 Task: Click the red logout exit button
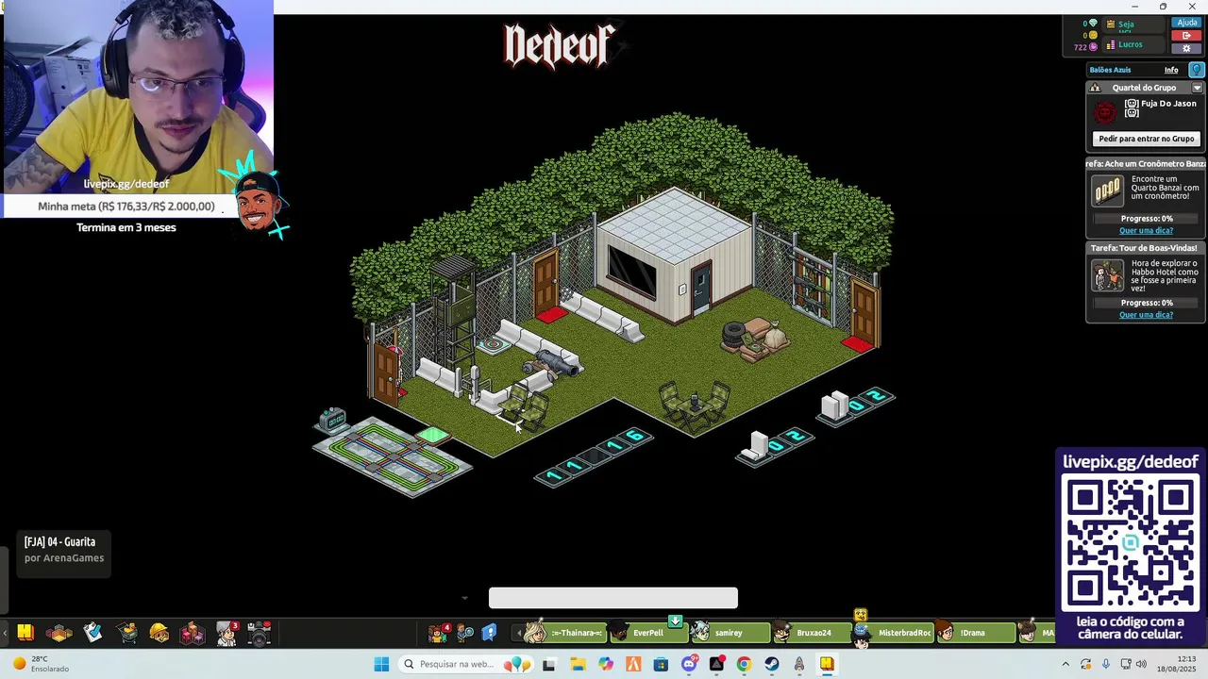pos(1187,36)
